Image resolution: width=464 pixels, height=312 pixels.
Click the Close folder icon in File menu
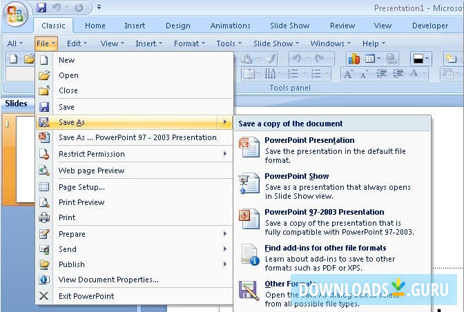click(x=43, y=90)
